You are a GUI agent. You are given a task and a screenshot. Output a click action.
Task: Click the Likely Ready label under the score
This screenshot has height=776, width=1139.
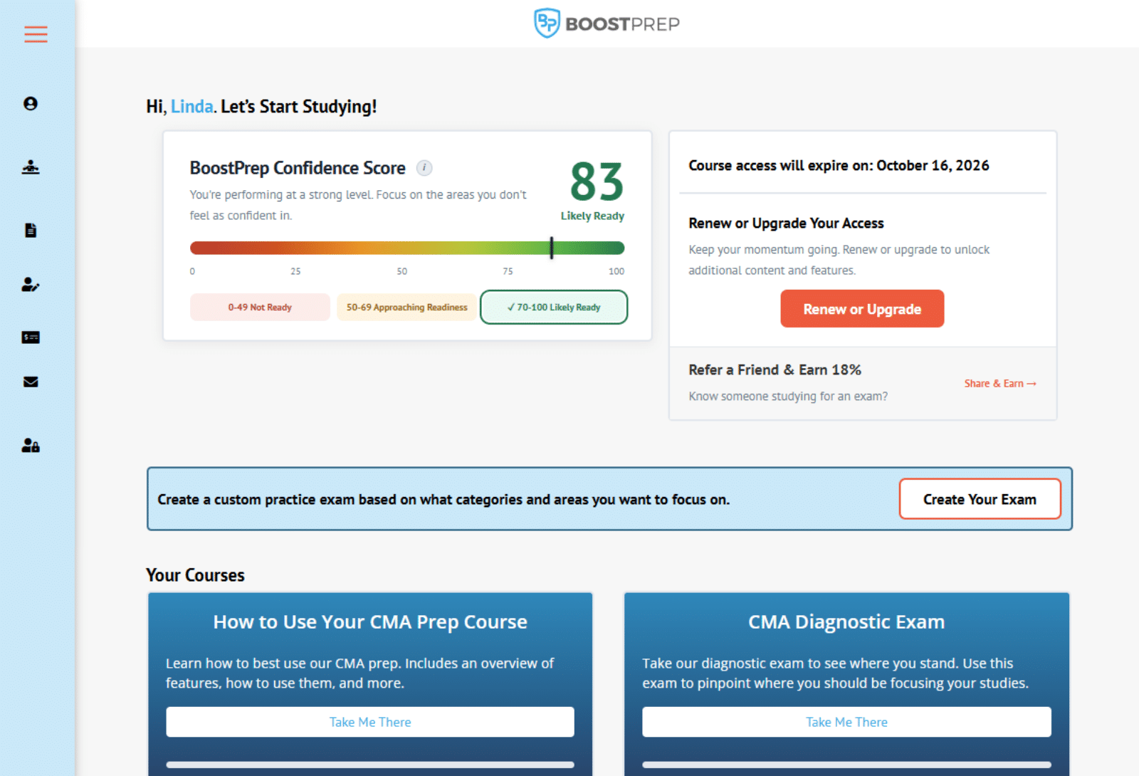(x=592, y=216)
